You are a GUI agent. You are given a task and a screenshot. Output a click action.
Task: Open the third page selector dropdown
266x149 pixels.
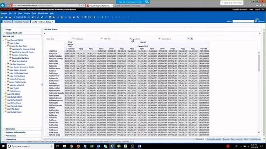click(131, 39)
